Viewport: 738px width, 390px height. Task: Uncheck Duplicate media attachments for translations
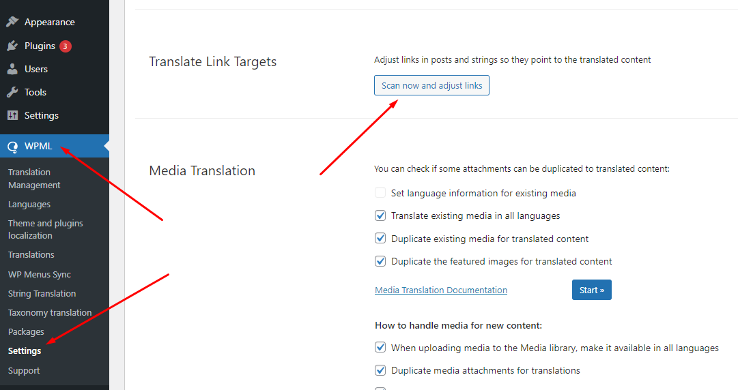pyautogui.click(x=380, y=370)
